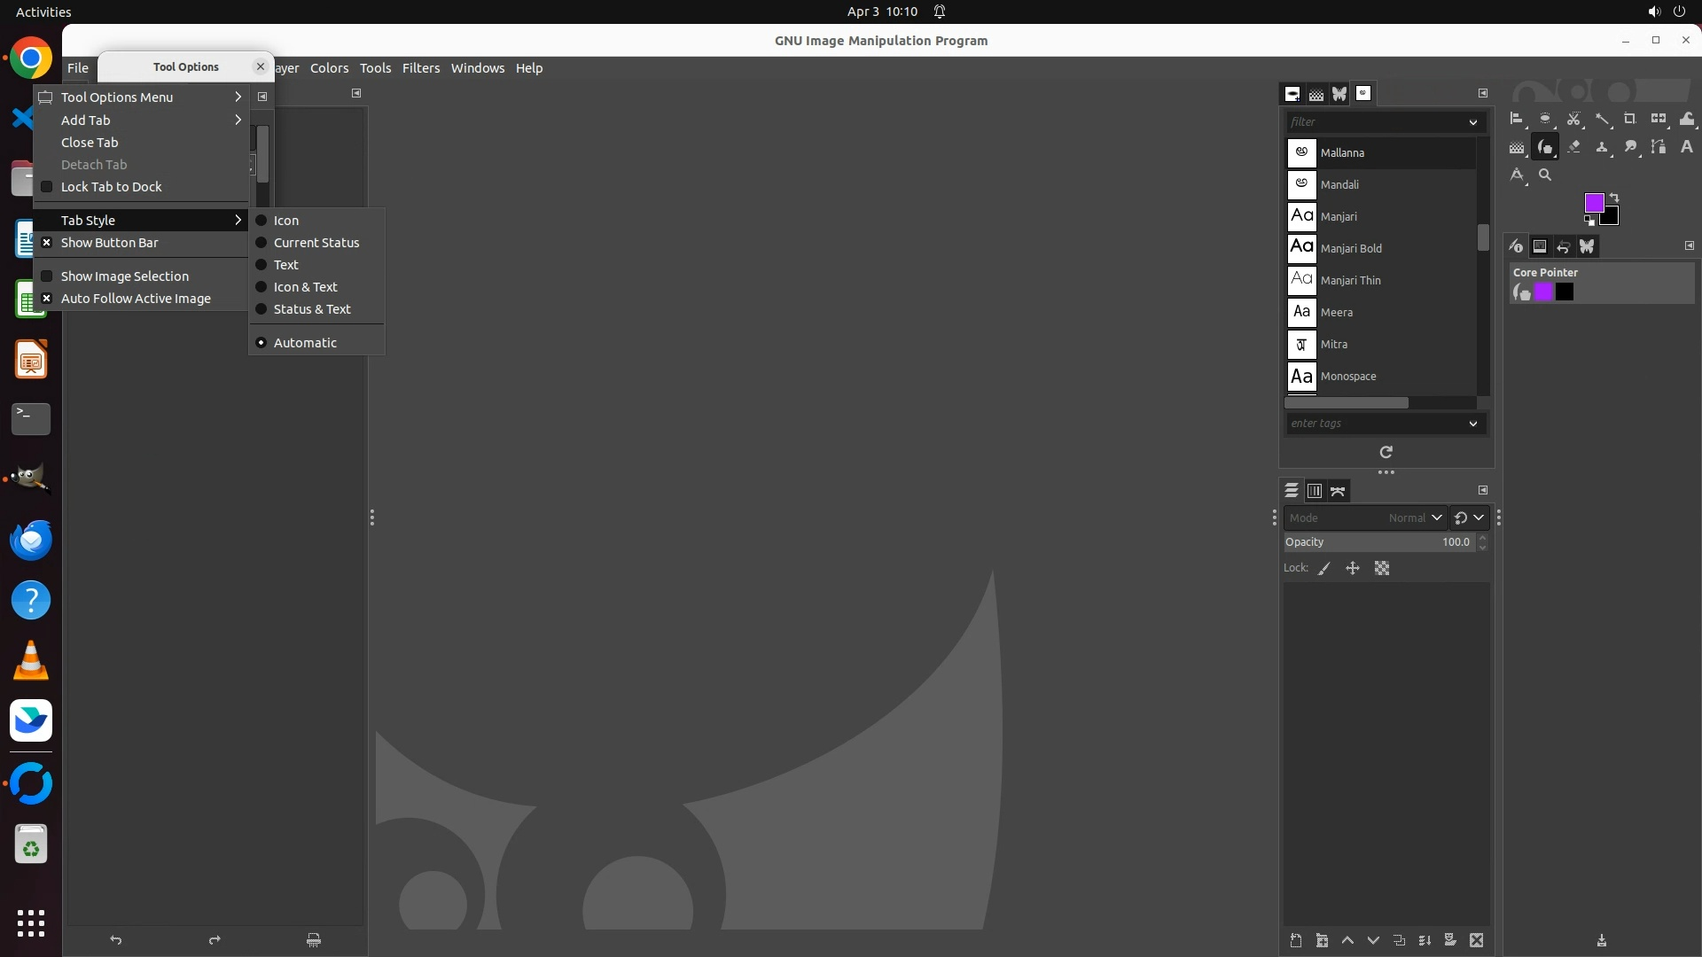Image resolution: width=1702 pixels, height=957 pixels.
Task: Click the Clone stamp tool
Action: [x=1602, y=147]
